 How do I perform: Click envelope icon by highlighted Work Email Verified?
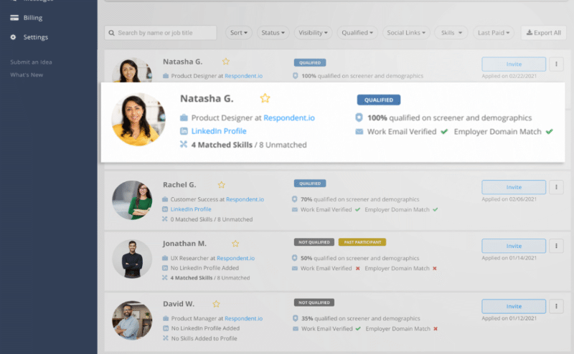coord(359,132)
